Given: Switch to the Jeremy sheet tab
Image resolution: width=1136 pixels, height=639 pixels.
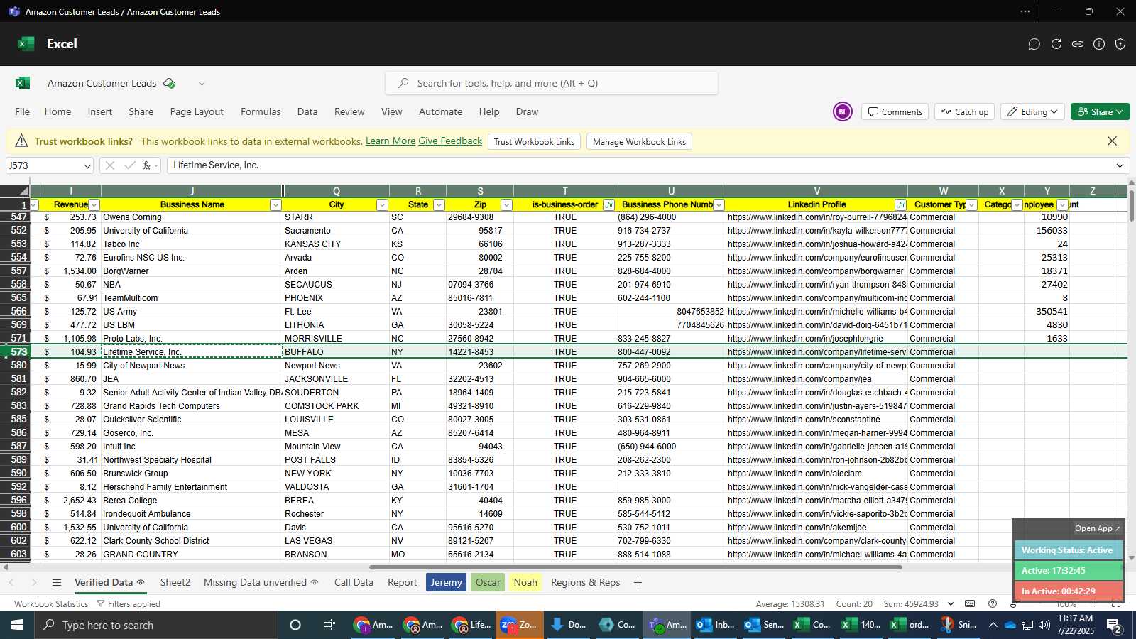Looking at the screenshot, I should pos(446,582).
